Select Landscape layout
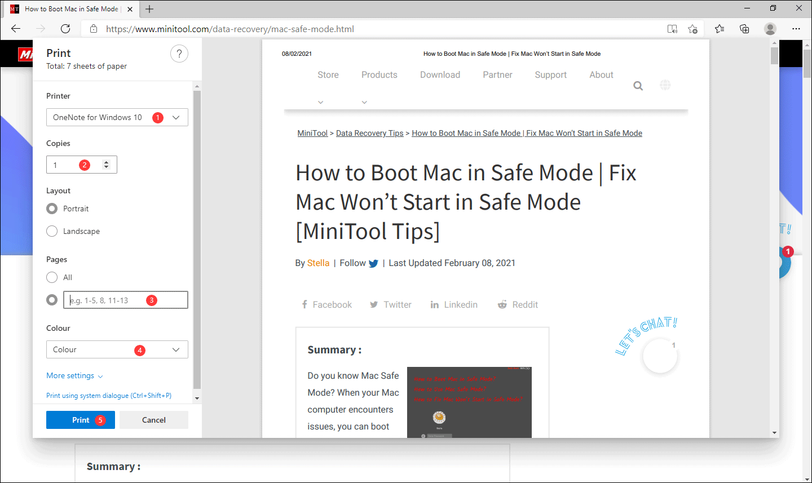 point(52,231)
